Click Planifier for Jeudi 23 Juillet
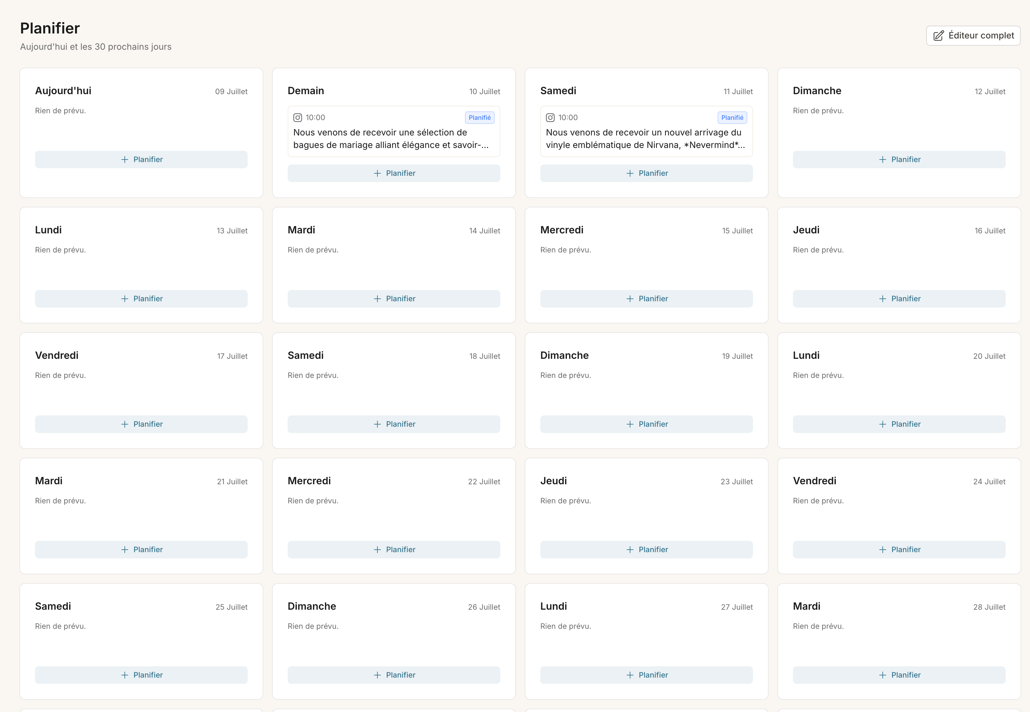The image size is (1030, 712). click(647, 550)
